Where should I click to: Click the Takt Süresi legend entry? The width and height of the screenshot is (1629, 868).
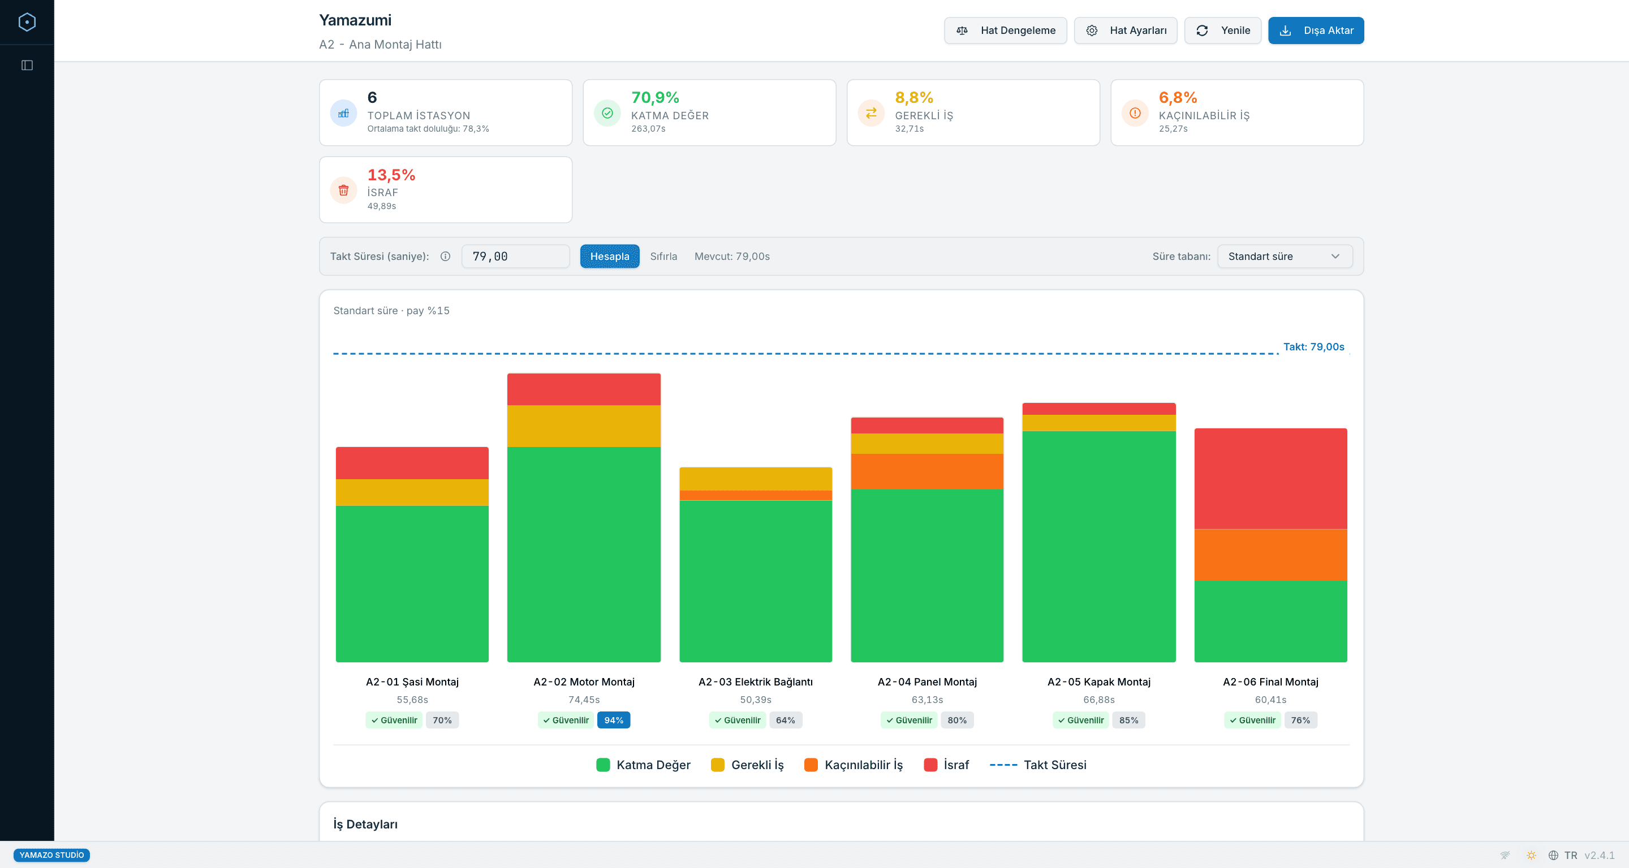(x=1037, y=765)
